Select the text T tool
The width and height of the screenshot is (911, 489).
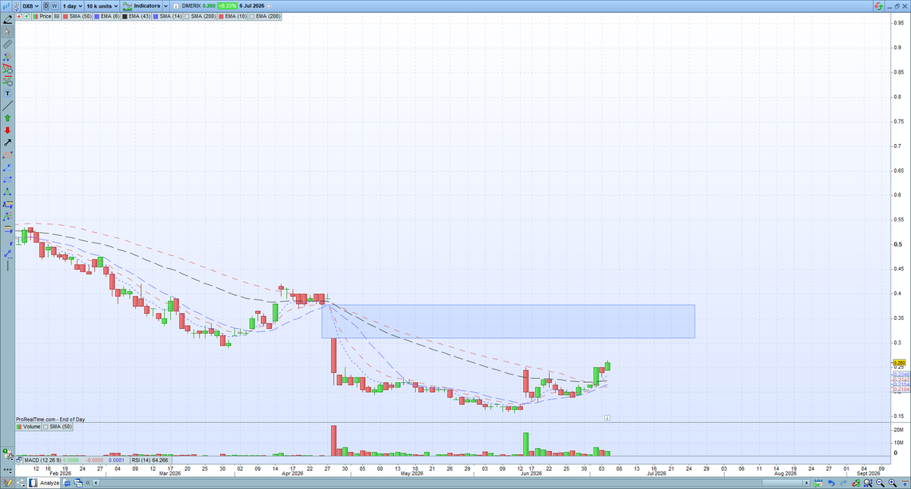[8, 93]
